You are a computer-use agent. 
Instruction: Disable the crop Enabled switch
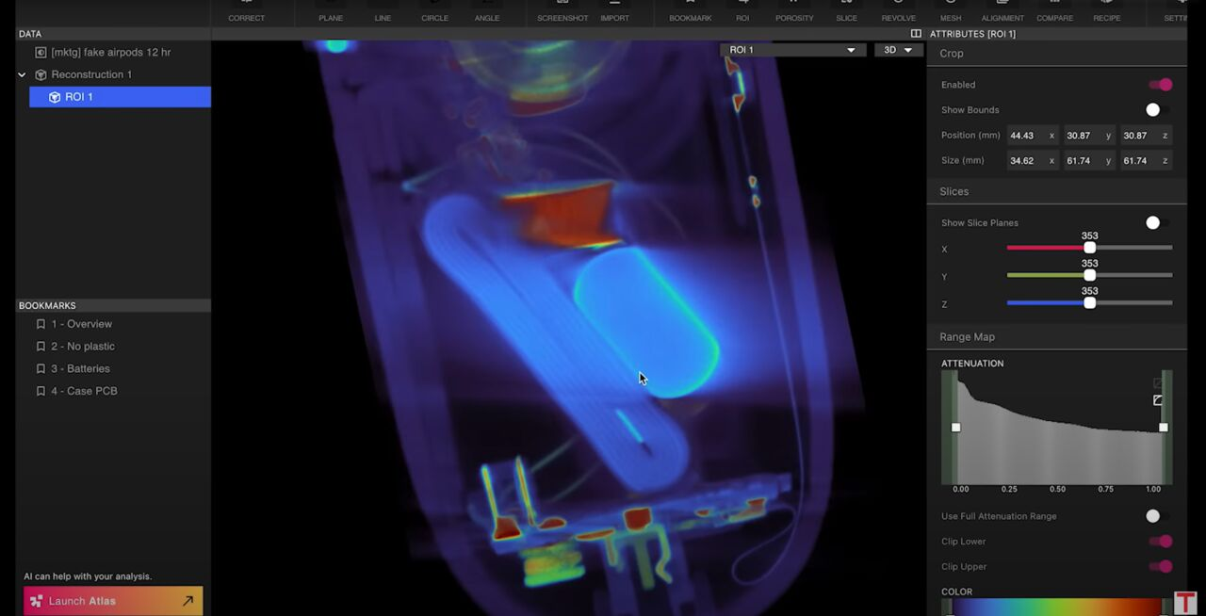1160,85
